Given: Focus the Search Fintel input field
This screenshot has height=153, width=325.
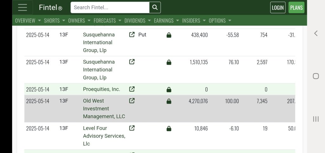Looking at the screenshot, I should coord(110,7).
